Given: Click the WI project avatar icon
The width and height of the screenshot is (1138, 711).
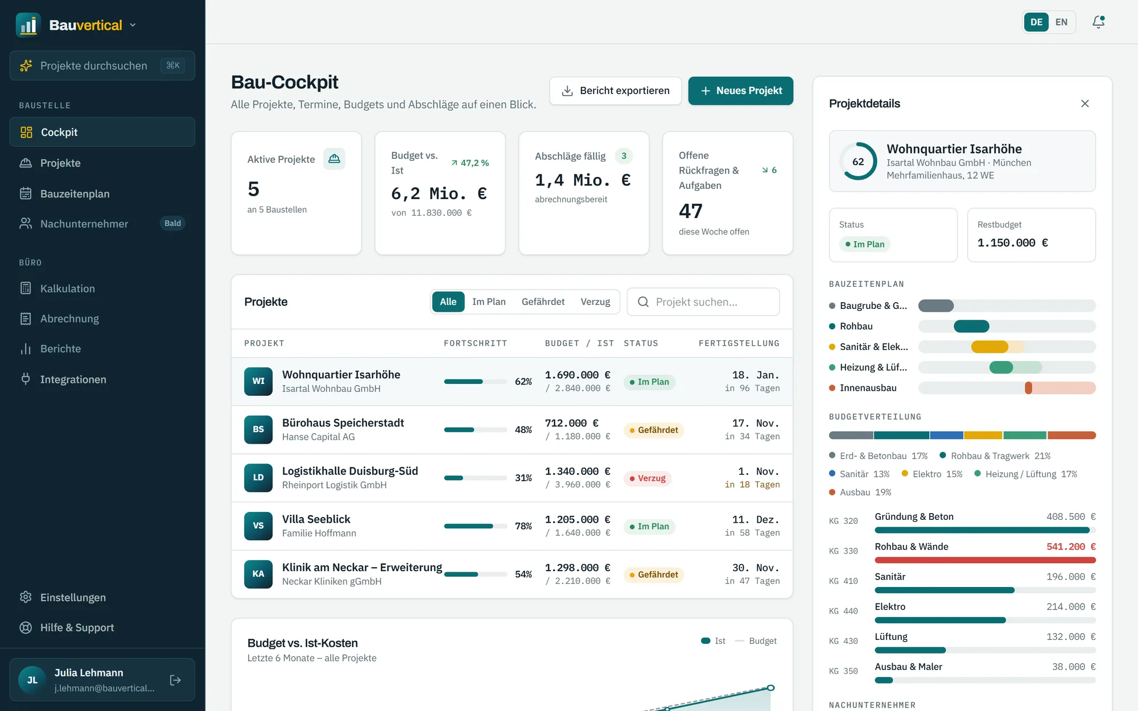Looking at the screenshot, I should click(258, 381).
